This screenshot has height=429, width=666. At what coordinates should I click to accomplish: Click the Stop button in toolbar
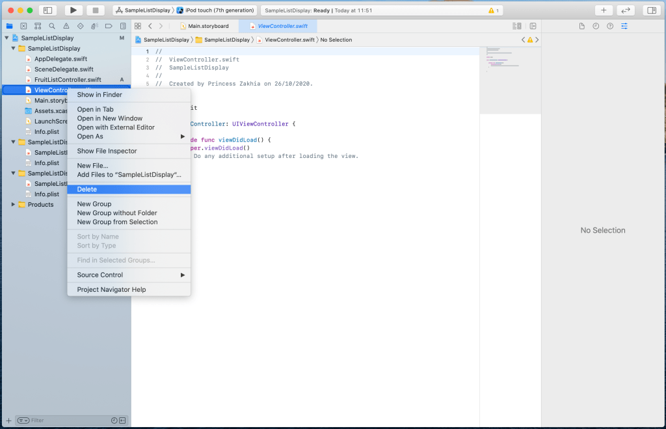[95, 10]
